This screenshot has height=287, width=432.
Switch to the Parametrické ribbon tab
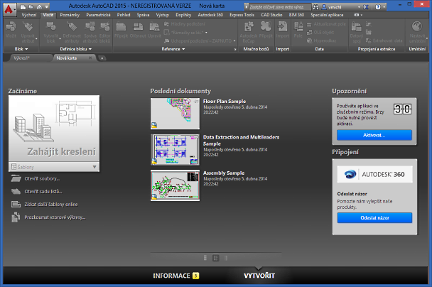click(x=98, y=15)
